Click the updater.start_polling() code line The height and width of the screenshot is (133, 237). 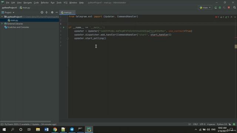pos(90,38)
